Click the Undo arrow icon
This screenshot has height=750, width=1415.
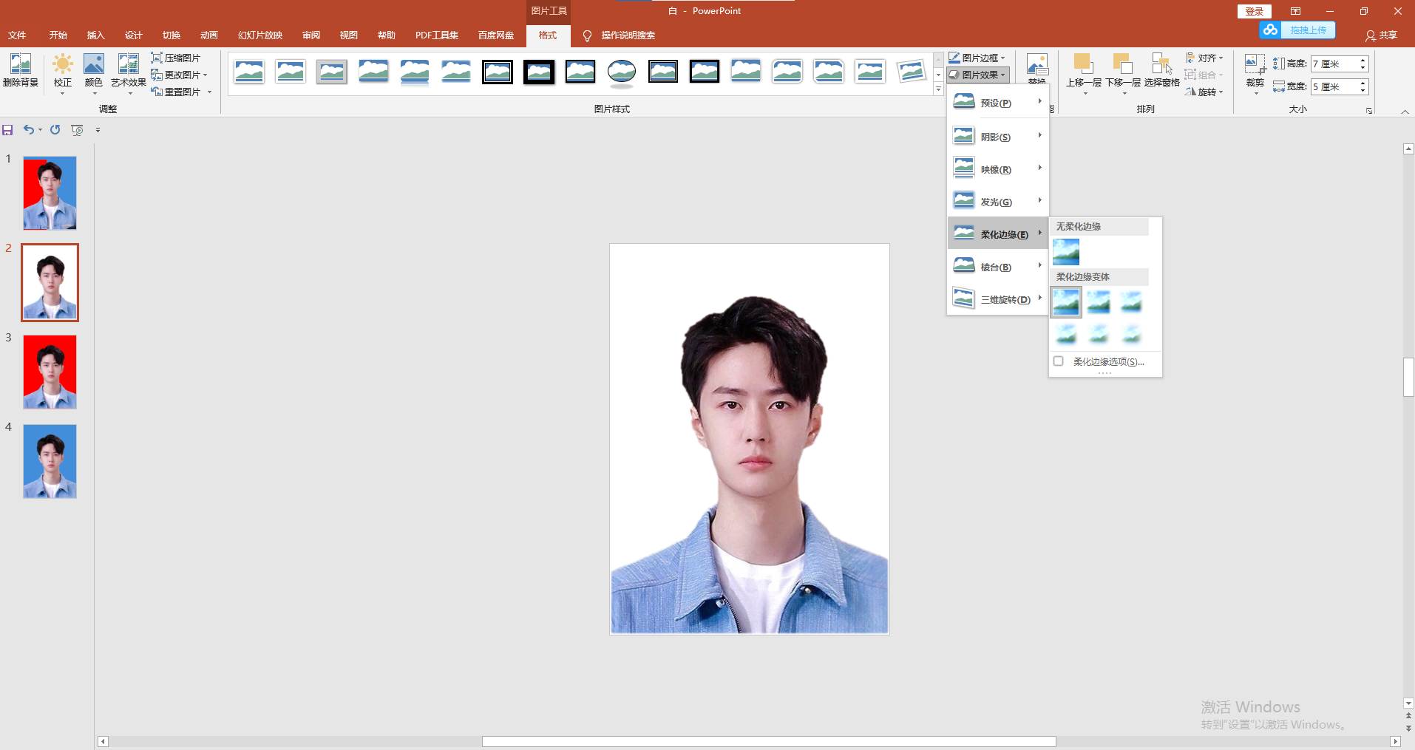[x=28, y=130]
